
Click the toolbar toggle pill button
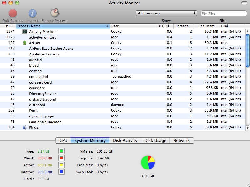[244, 3]
